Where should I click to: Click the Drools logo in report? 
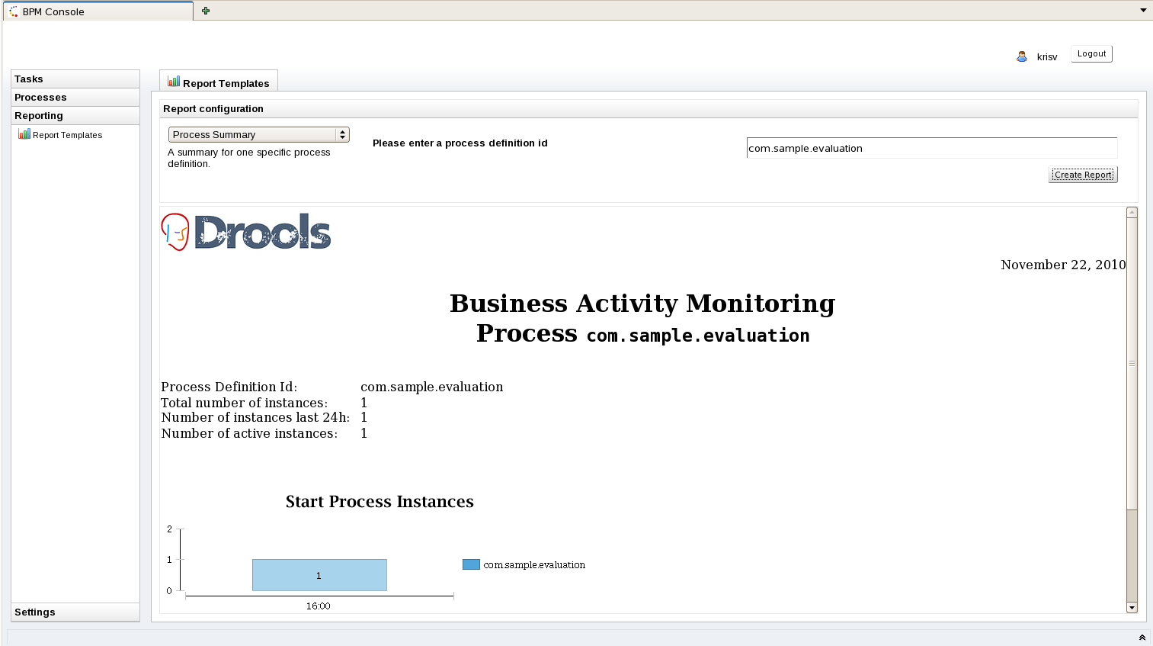pos(246,232)
